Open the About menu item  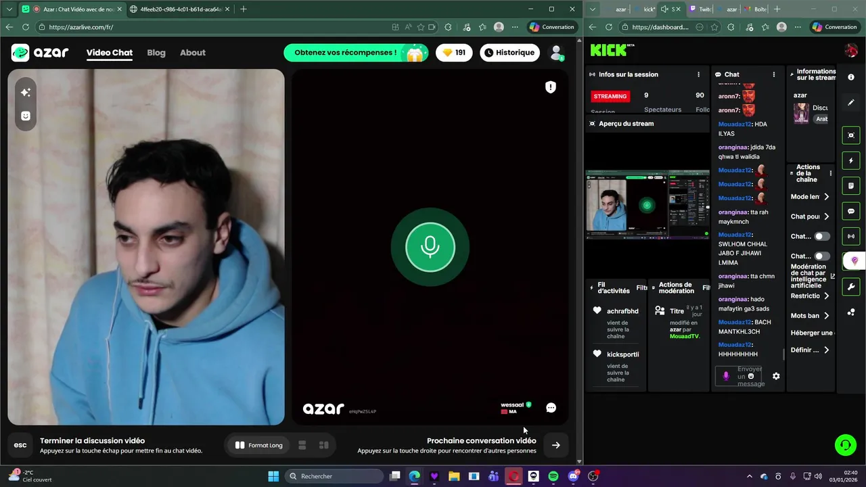pos(193,53)
